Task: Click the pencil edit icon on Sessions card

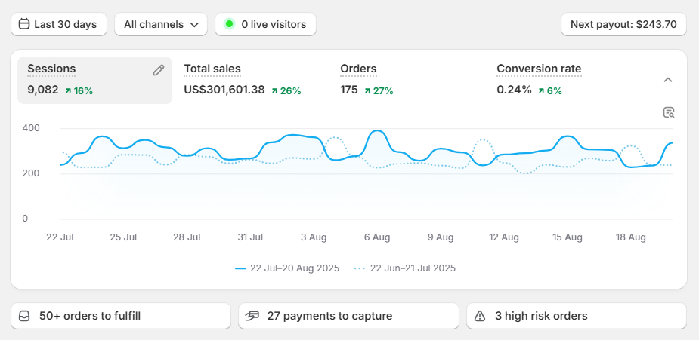Action: [x=158, y=70]
